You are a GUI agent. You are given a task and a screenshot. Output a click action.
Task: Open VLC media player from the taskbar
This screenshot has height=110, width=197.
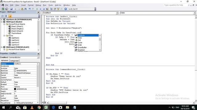pyautogui.click(x=32, y=107)
